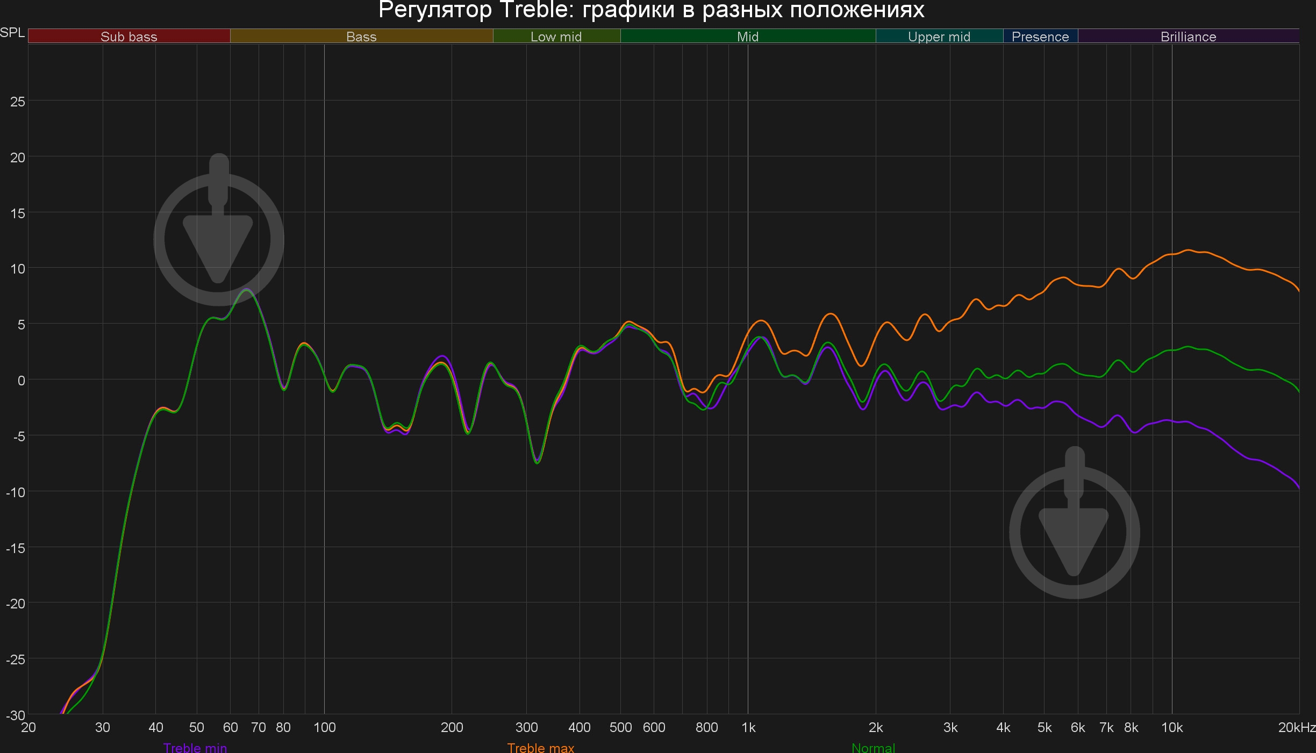
Task: Click the 20kHz axis label
Action: pyautogui.click(x=1297, y=728)
